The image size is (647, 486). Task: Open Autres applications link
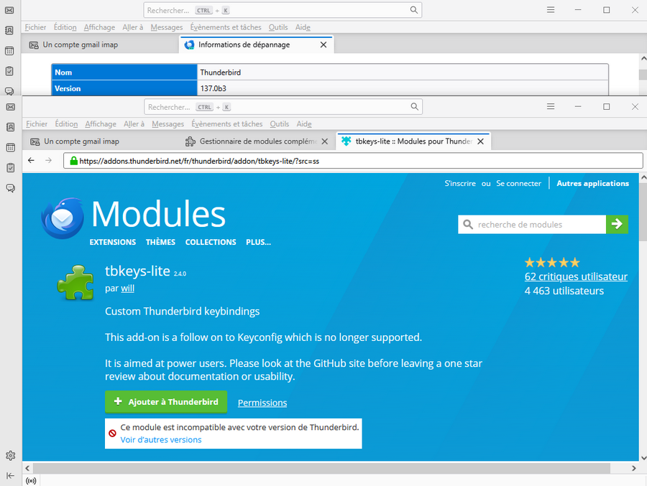(x=593, y=184)
